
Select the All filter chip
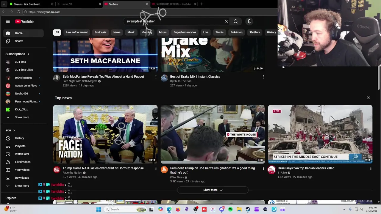point(57,32)
